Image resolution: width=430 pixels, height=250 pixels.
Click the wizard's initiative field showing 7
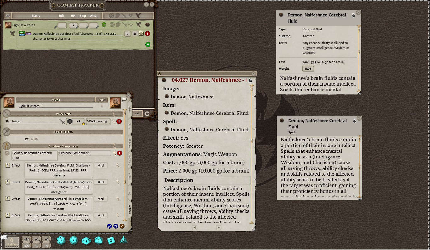pos(73,25)
